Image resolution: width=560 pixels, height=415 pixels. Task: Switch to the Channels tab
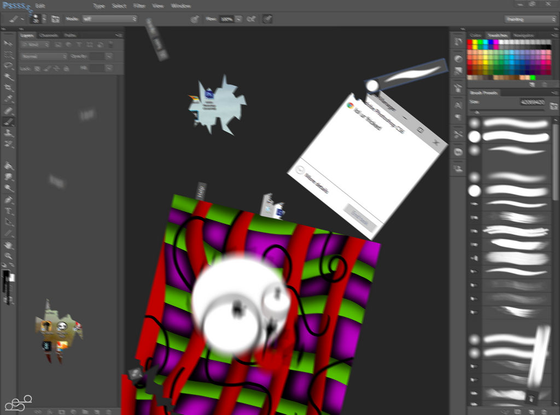[48, 36]
